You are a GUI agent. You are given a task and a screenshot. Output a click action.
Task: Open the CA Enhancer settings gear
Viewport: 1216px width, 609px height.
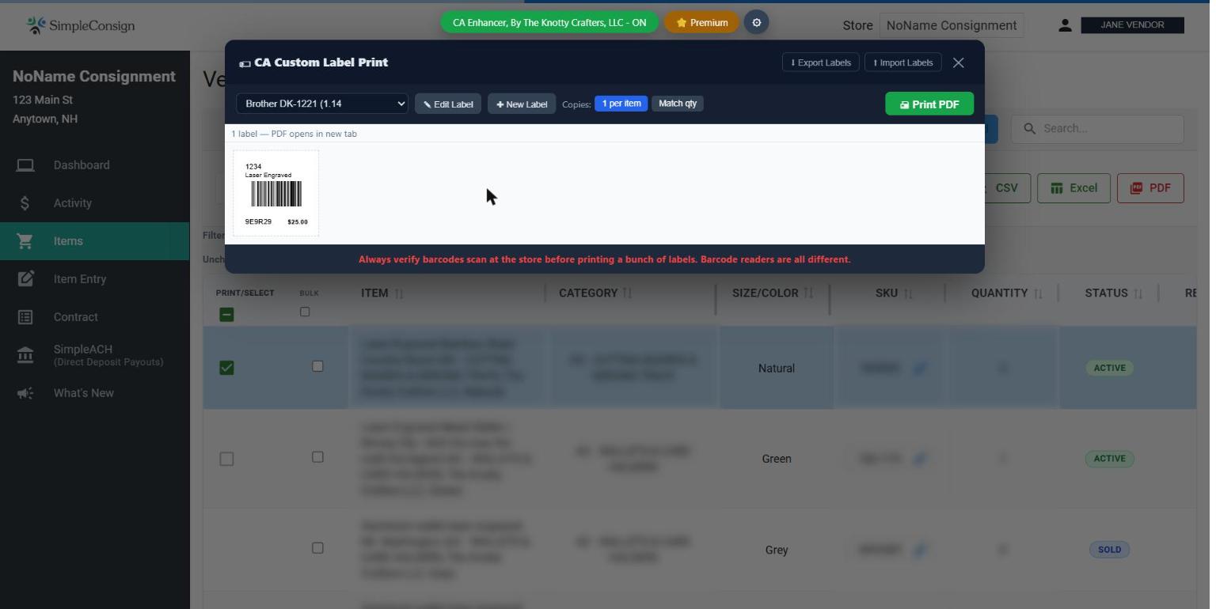tap(756, 23)
